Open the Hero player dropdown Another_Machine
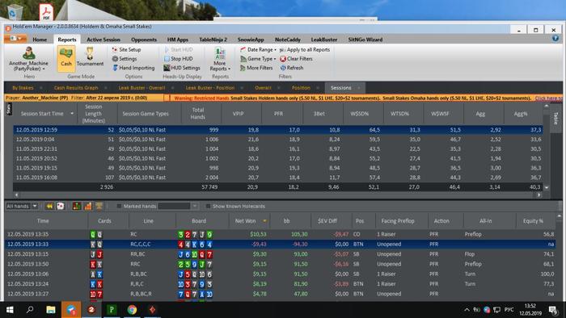Image resolution: width=566 pixels, height=318 pixels. pos(28,58)
